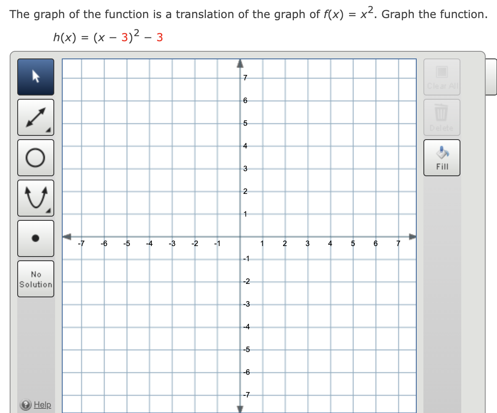The width and height of the screenshot is (497, 413).
Task: Select the line drawing tool
Action: [x=35, y=117]
